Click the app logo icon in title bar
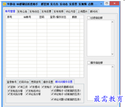 [4, 4]
